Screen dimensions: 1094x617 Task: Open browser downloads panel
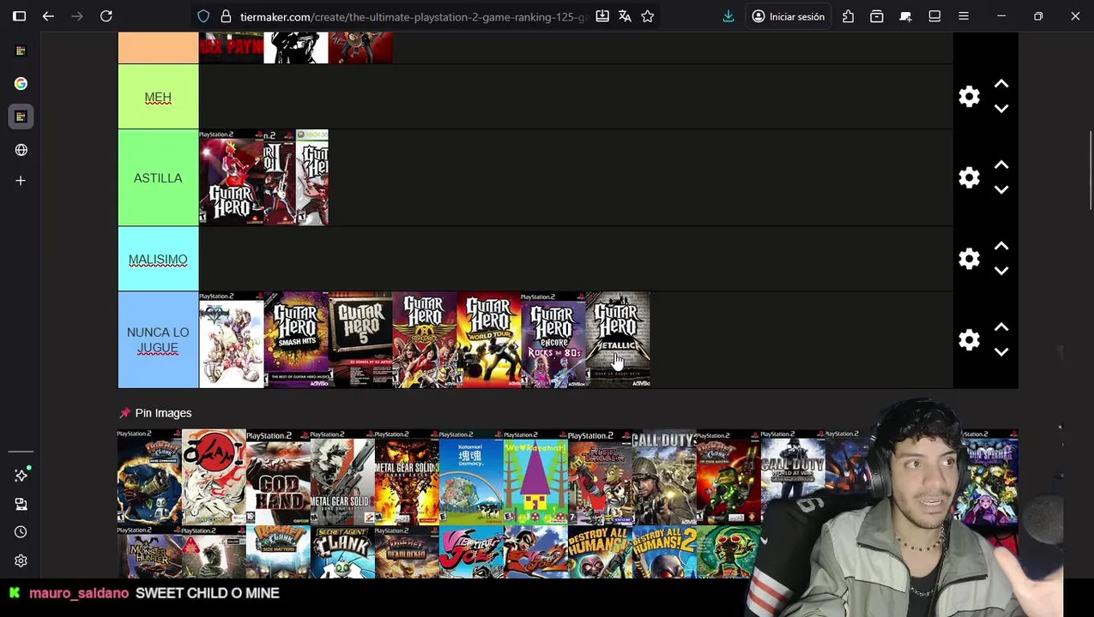click(728, 16)
